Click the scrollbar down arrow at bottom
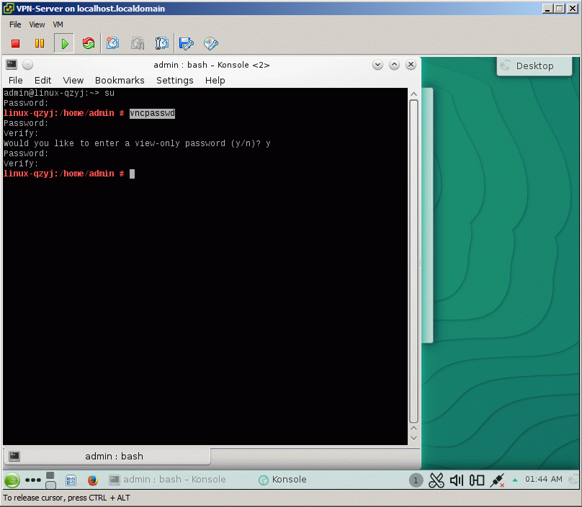This screenshot has width=582, height=507. tap(414, 439)
